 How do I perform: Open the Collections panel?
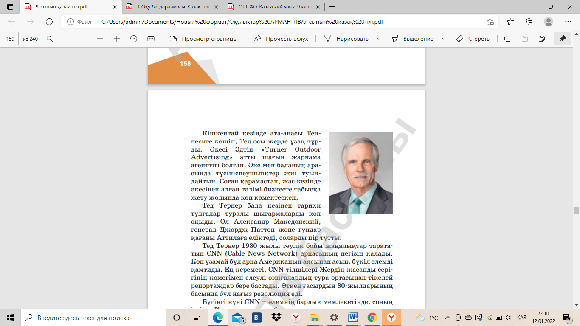click(529, 22)
